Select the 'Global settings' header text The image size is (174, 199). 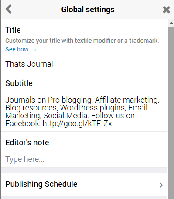(88, 10)
